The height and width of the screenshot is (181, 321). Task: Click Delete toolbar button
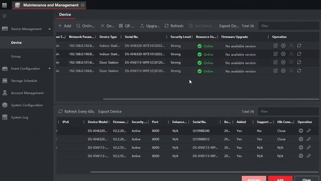point(107,26)
